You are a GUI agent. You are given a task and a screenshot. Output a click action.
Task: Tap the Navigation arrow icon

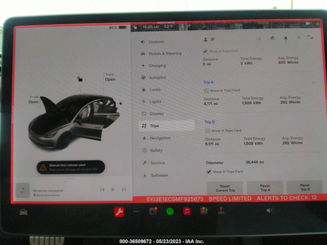click(x=144, y=138)
